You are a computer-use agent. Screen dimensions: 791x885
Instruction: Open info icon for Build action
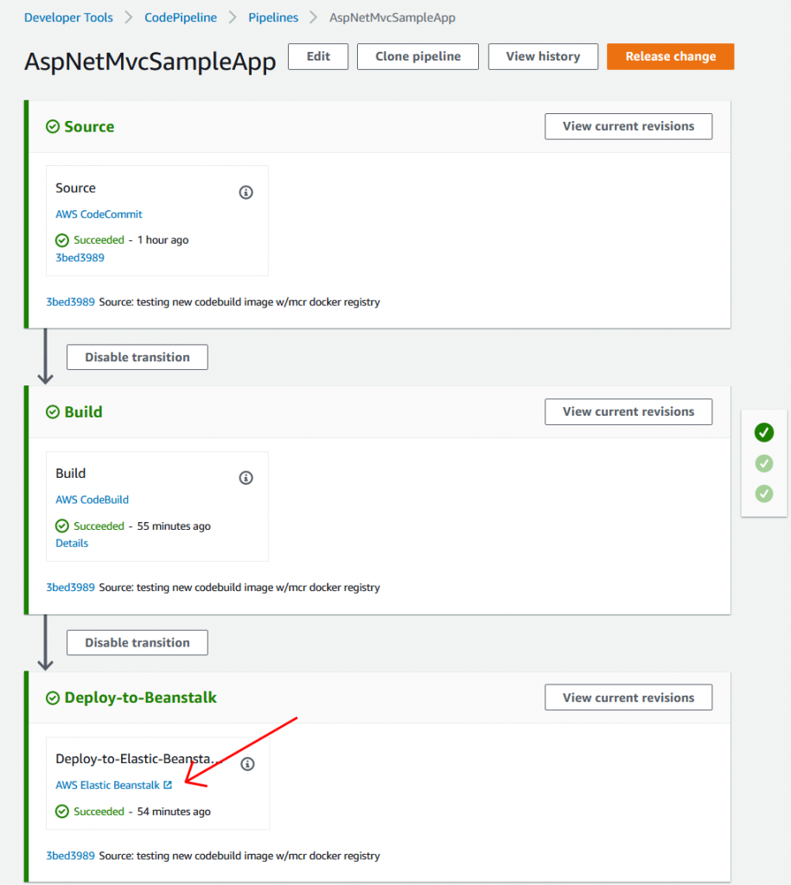(246, 478)
